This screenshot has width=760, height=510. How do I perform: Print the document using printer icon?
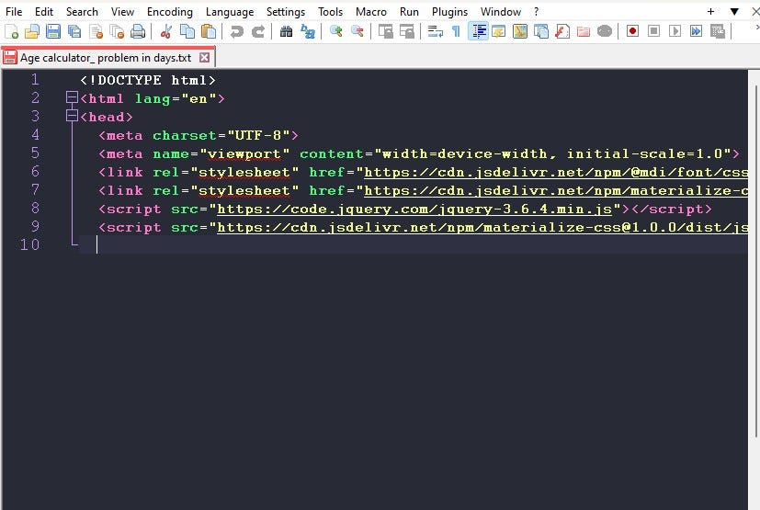[x=138, y=31]
